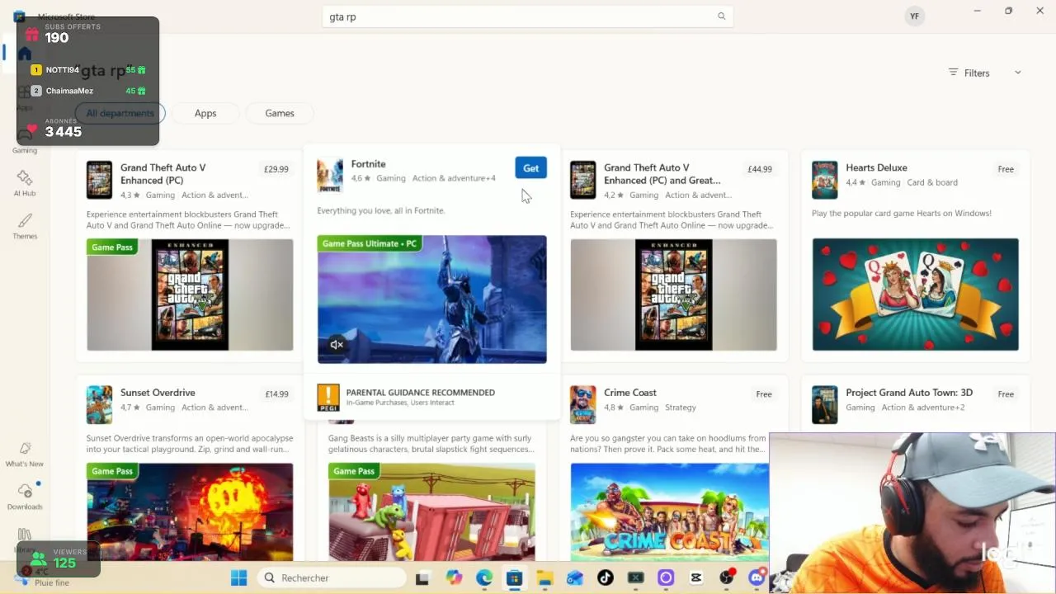The image size is (1056, 594).
Task: Open the Hearts Deluxe card artwork
Action: (915, 295)
